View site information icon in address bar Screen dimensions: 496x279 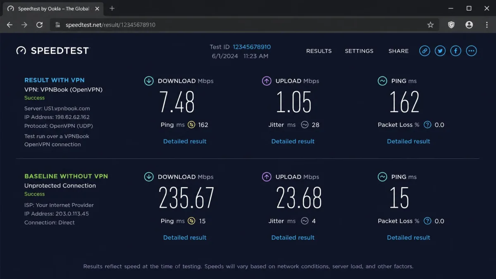(x=58, y=25)
